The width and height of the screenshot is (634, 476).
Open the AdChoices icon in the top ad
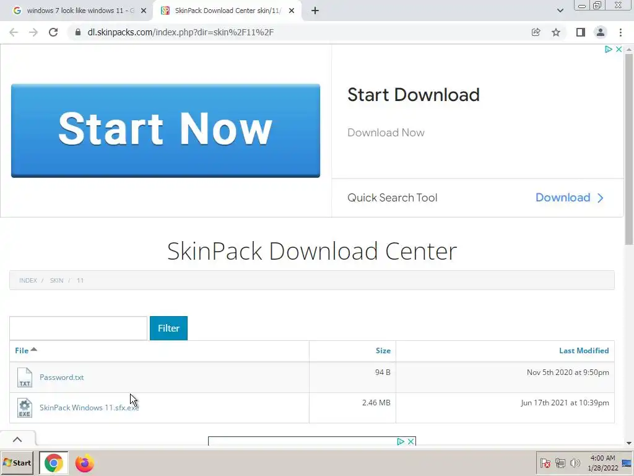point(608,50)
